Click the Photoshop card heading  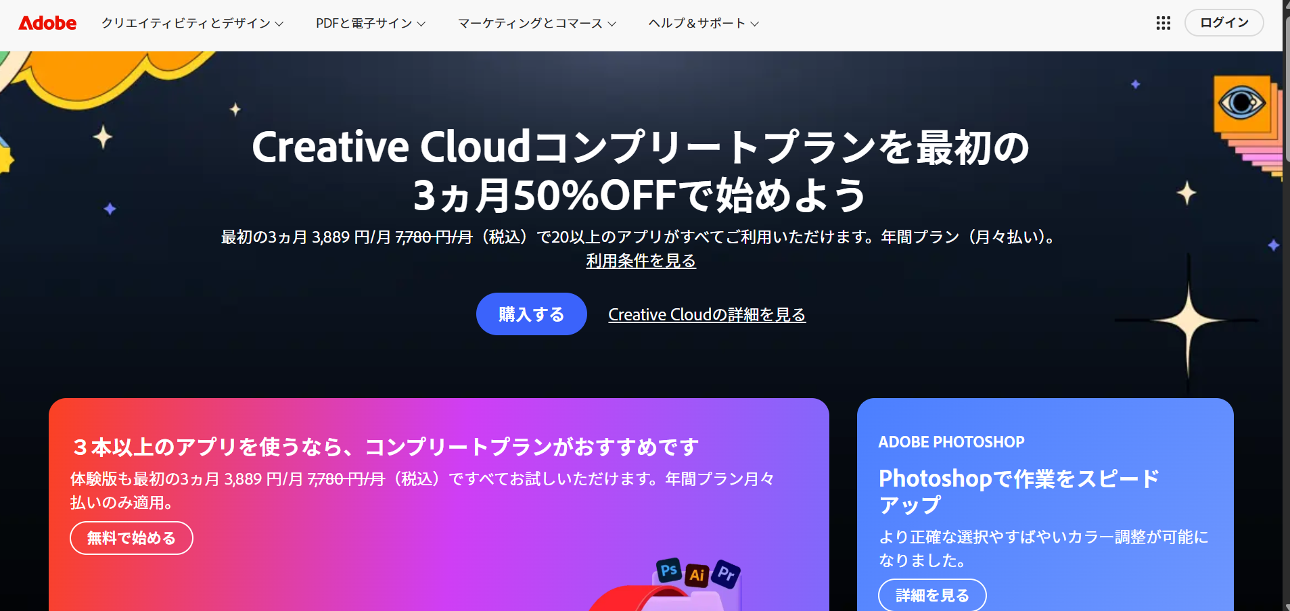[x=1019, y=491]
